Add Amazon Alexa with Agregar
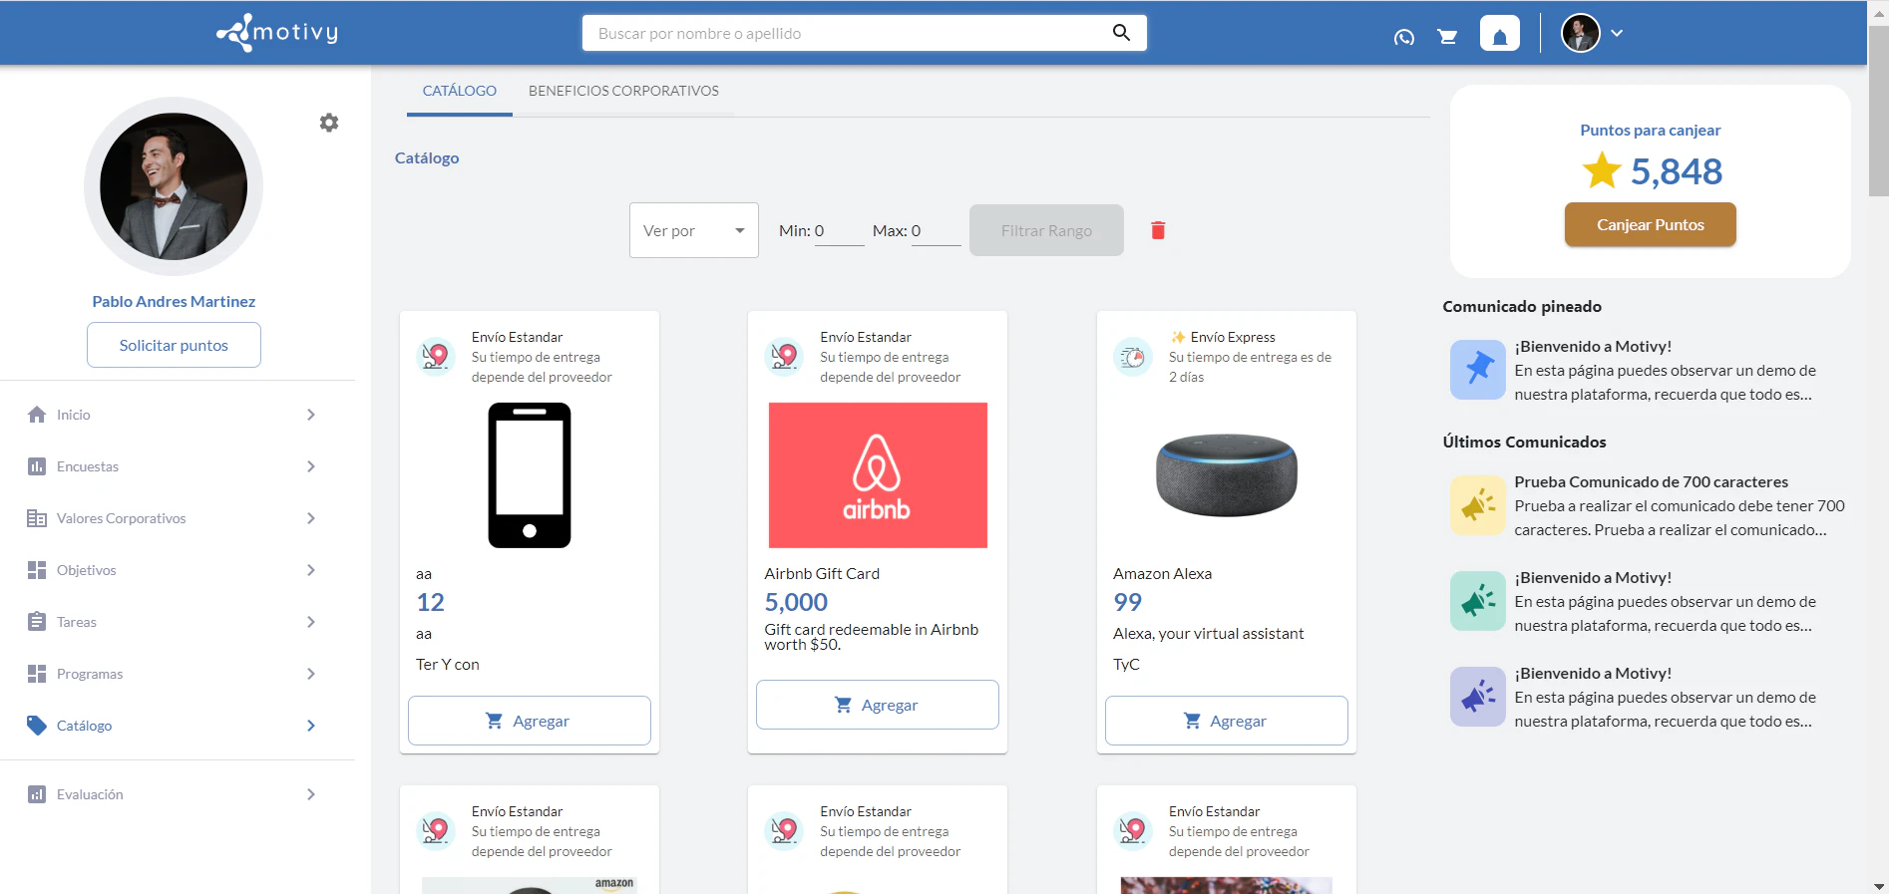1889x894 pixels. (x=1227, y=721)
